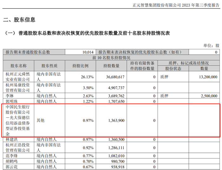
Task: Click the column header 持股数量
Action: (x=111, y=66)
